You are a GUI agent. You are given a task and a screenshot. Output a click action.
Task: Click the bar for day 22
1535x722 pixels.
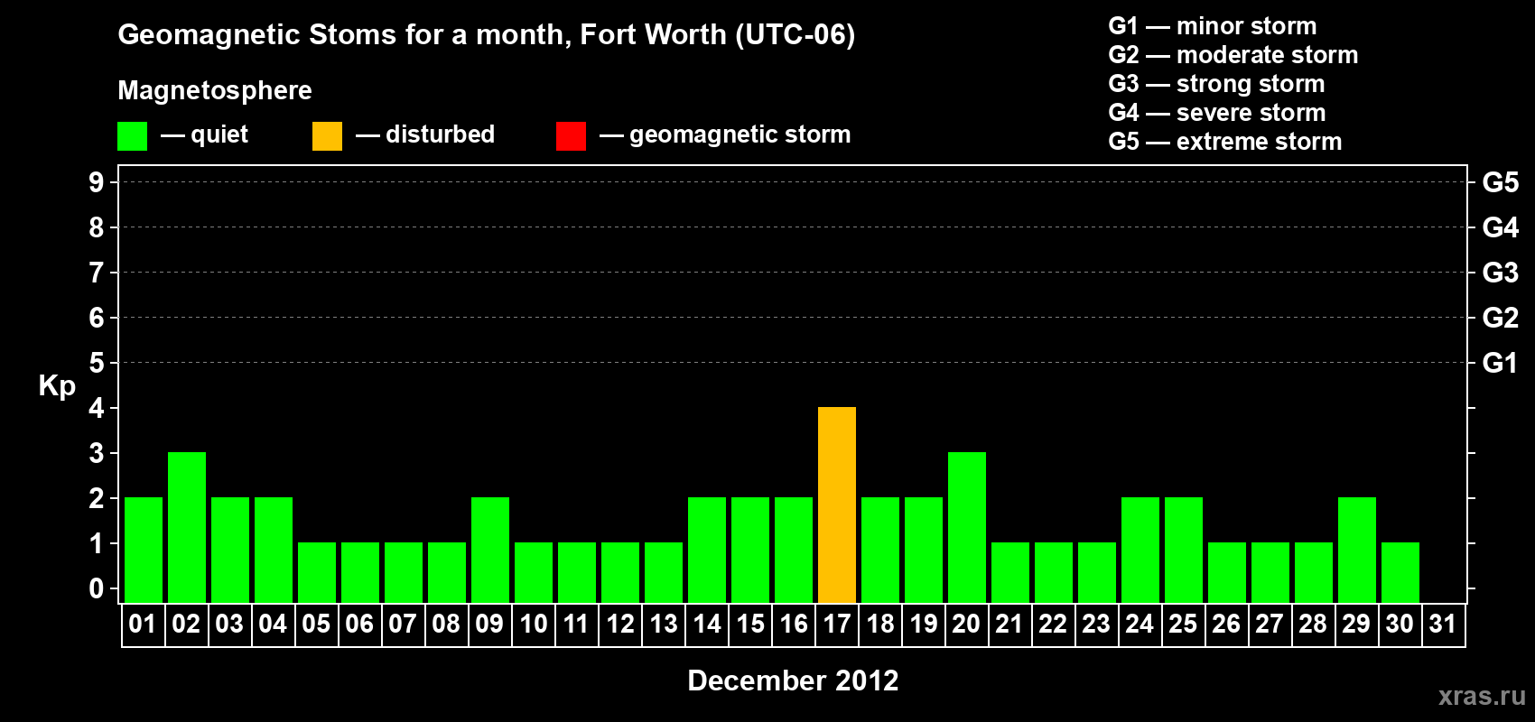point(1054,572)
